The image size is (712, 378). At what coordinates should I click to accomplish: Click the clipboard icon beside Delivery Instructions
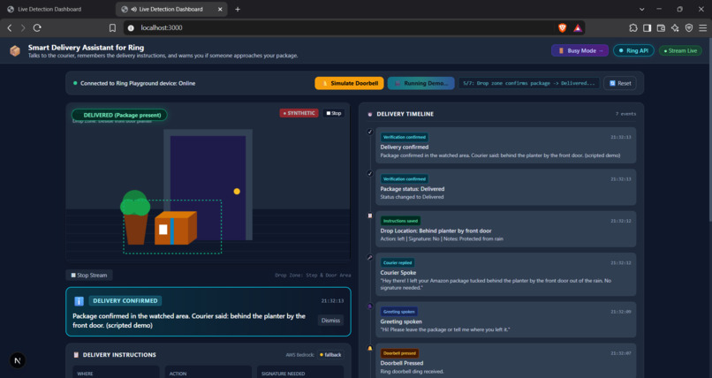tap(76, 355)
